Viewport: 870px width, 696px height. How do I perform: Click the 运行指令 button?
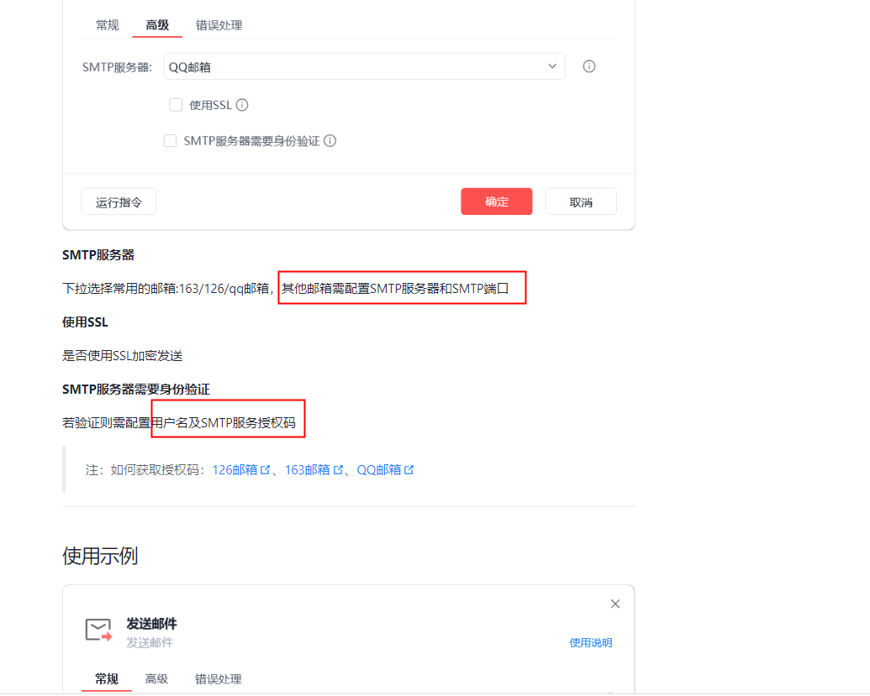click(119, 201)
